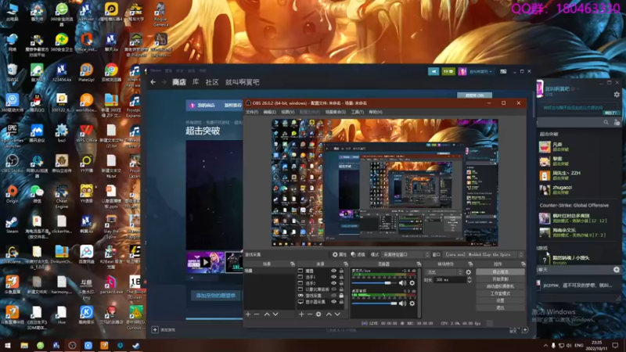Viewport: 626px width, 352px height.
Task: Collapse the Counter-Strike: Global Offensive friends group
Action: pos(574,205)
